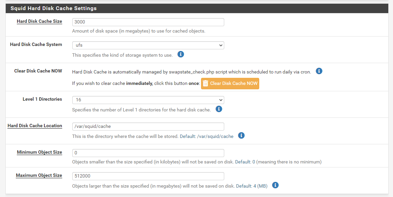
Task: Click the Squid Hard Disk Cache Settings heading
Action: point(53,8)
